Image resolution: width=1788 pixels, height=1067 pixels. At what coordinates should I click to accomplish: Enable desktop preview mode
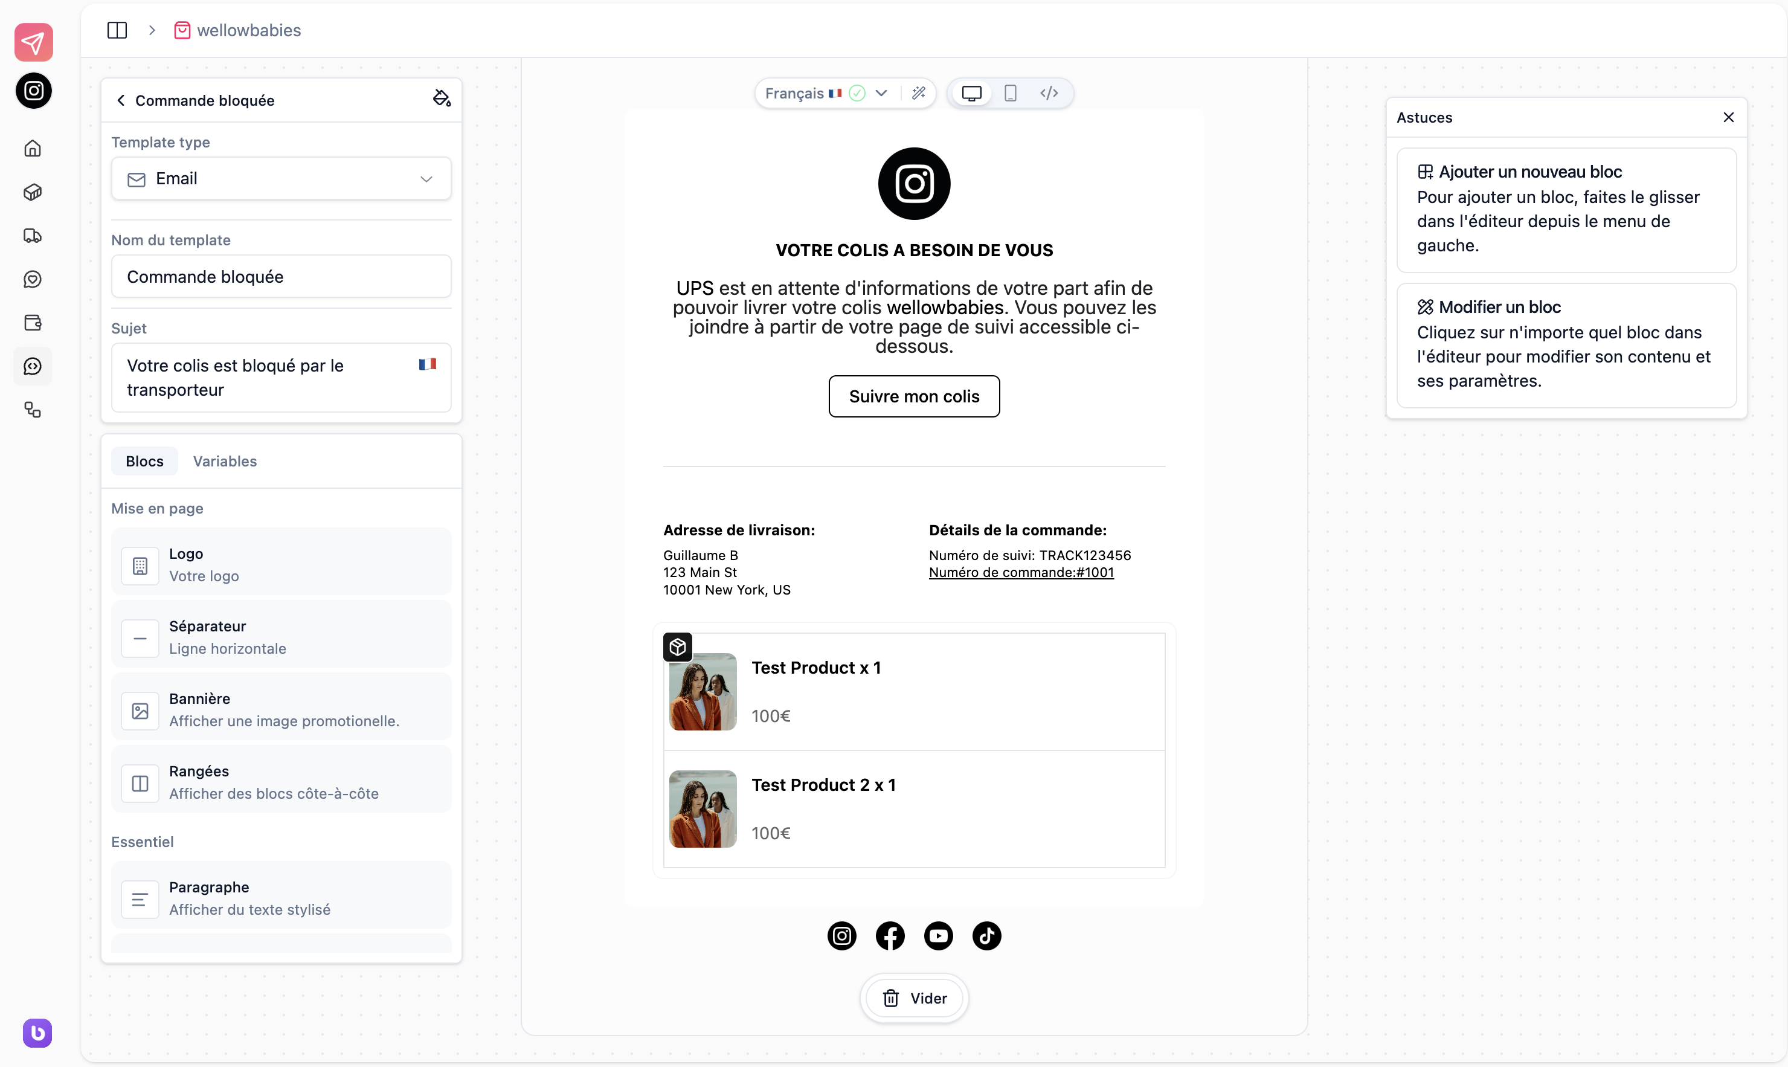tap(973, 93)
